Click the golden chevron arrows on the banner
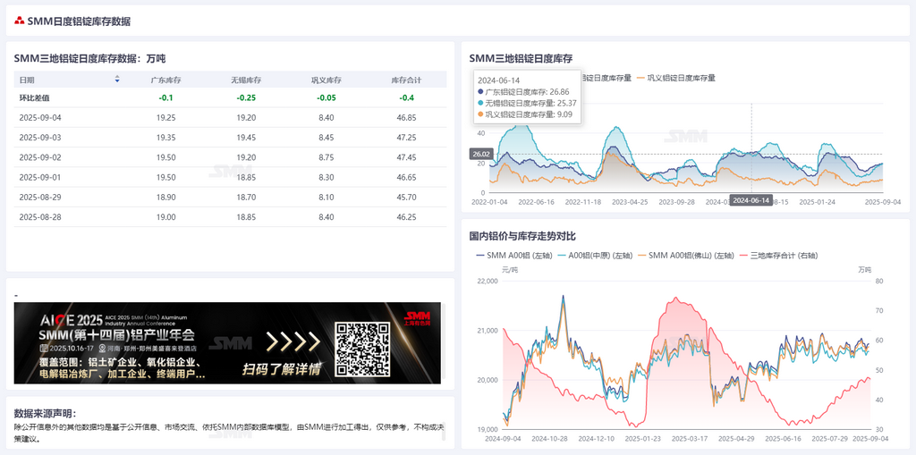The width and height of the screenshot is (916, 455). [x=293, y=341]
